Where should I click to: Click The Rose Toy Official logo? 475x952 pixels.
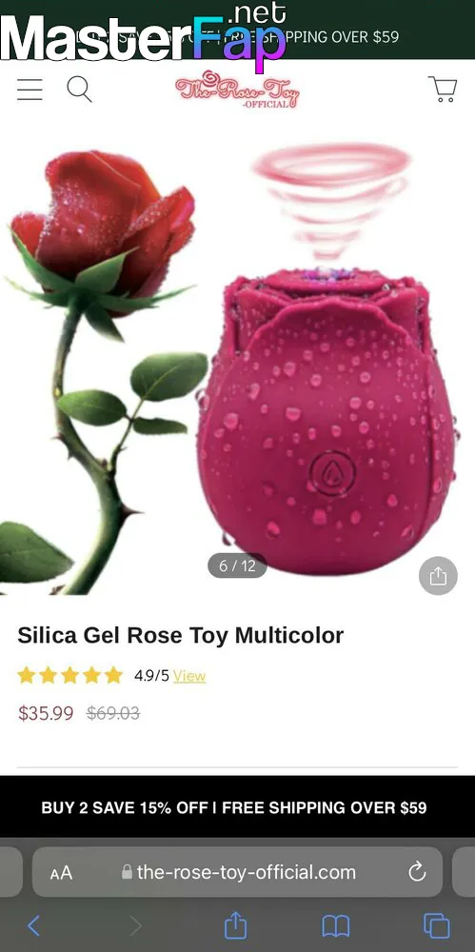click(x=238, y=89)
